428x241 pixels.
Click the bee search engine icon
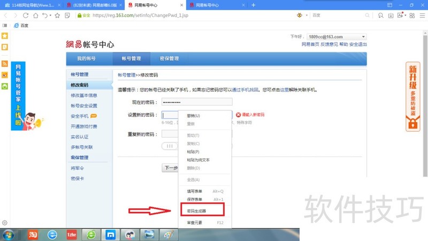[300, 16]
